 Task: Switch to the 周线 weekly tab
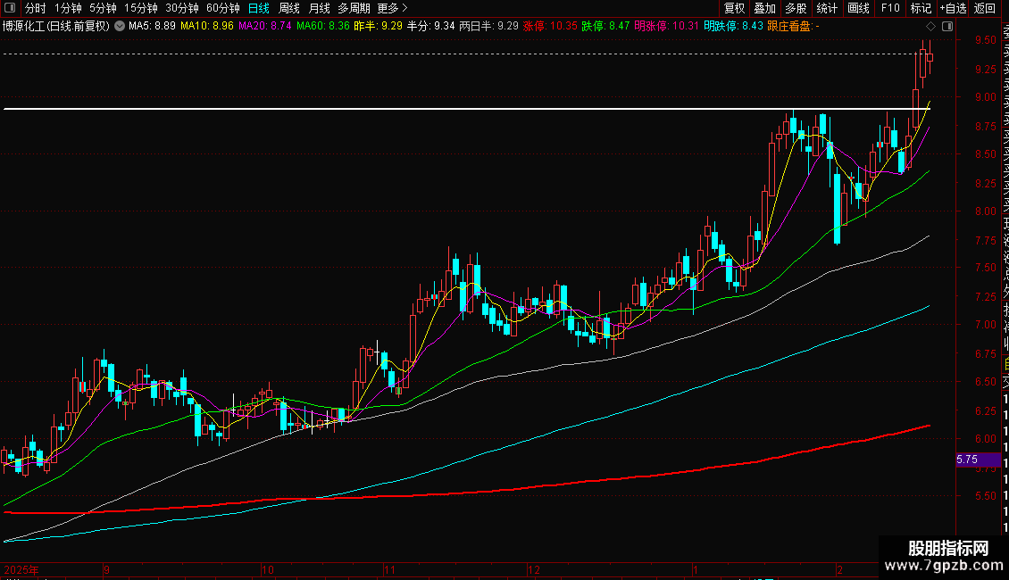(289, 8)
